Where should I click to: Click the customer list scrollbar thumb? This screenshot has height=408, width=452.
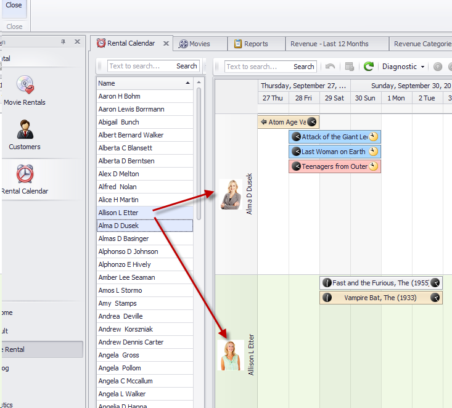coord(199,154)
